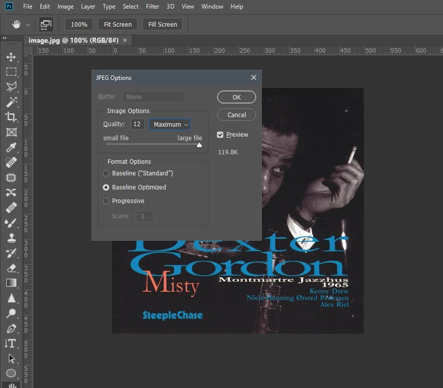Open the View menu

[x=188, y=6]
